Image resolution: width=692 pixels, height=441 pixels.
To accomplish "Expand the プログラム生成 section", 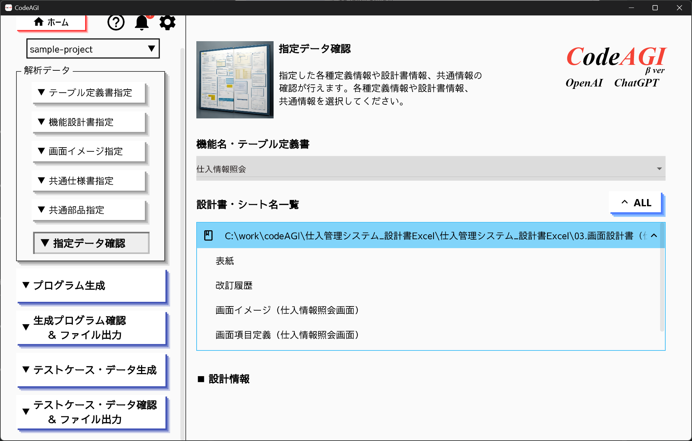I will click(x=91, y=286).
